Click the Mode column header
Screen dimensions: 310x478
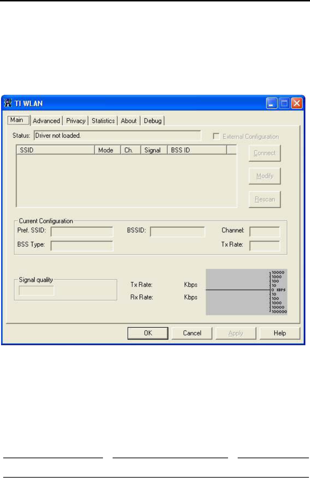coord(108,150)
